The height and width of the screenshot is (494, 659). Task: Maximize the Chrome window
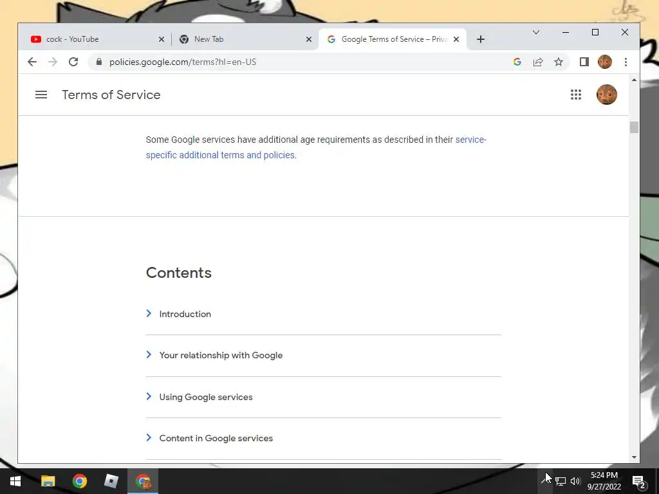tap(595, 32)
